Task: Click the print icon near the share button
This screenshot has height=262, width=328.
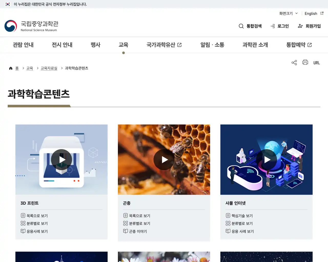Action: (x=305, y=62)
